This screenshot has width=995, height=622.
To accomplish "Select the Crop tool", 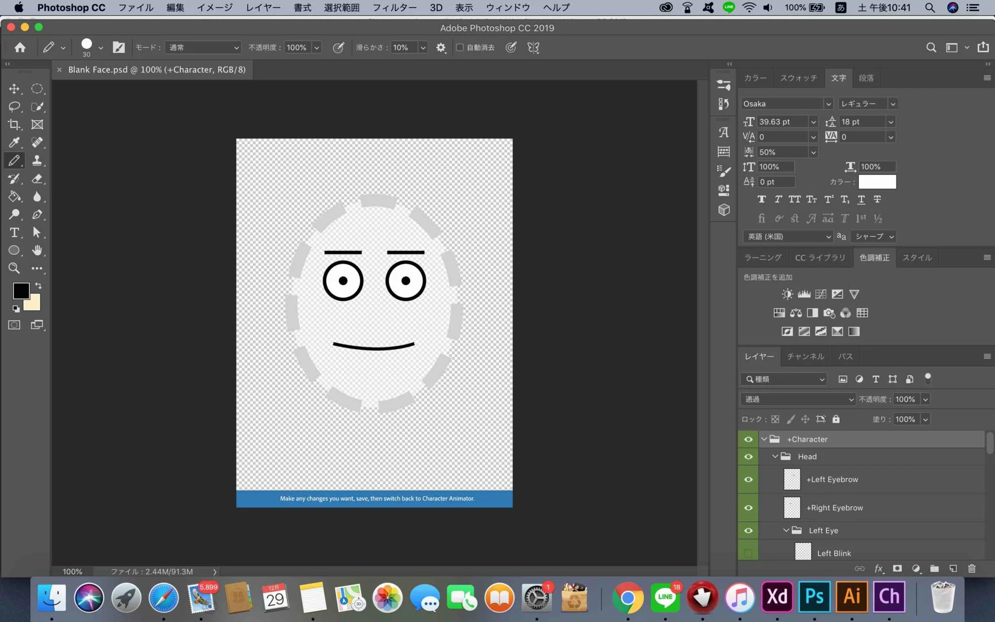I will pos(14,124).
